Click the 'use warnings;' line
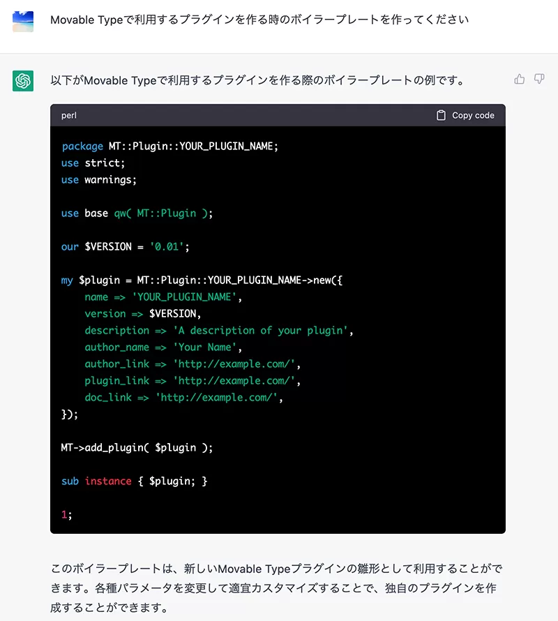Image resolution: width=558 pixels, height=621 pixels. point(99,180)
